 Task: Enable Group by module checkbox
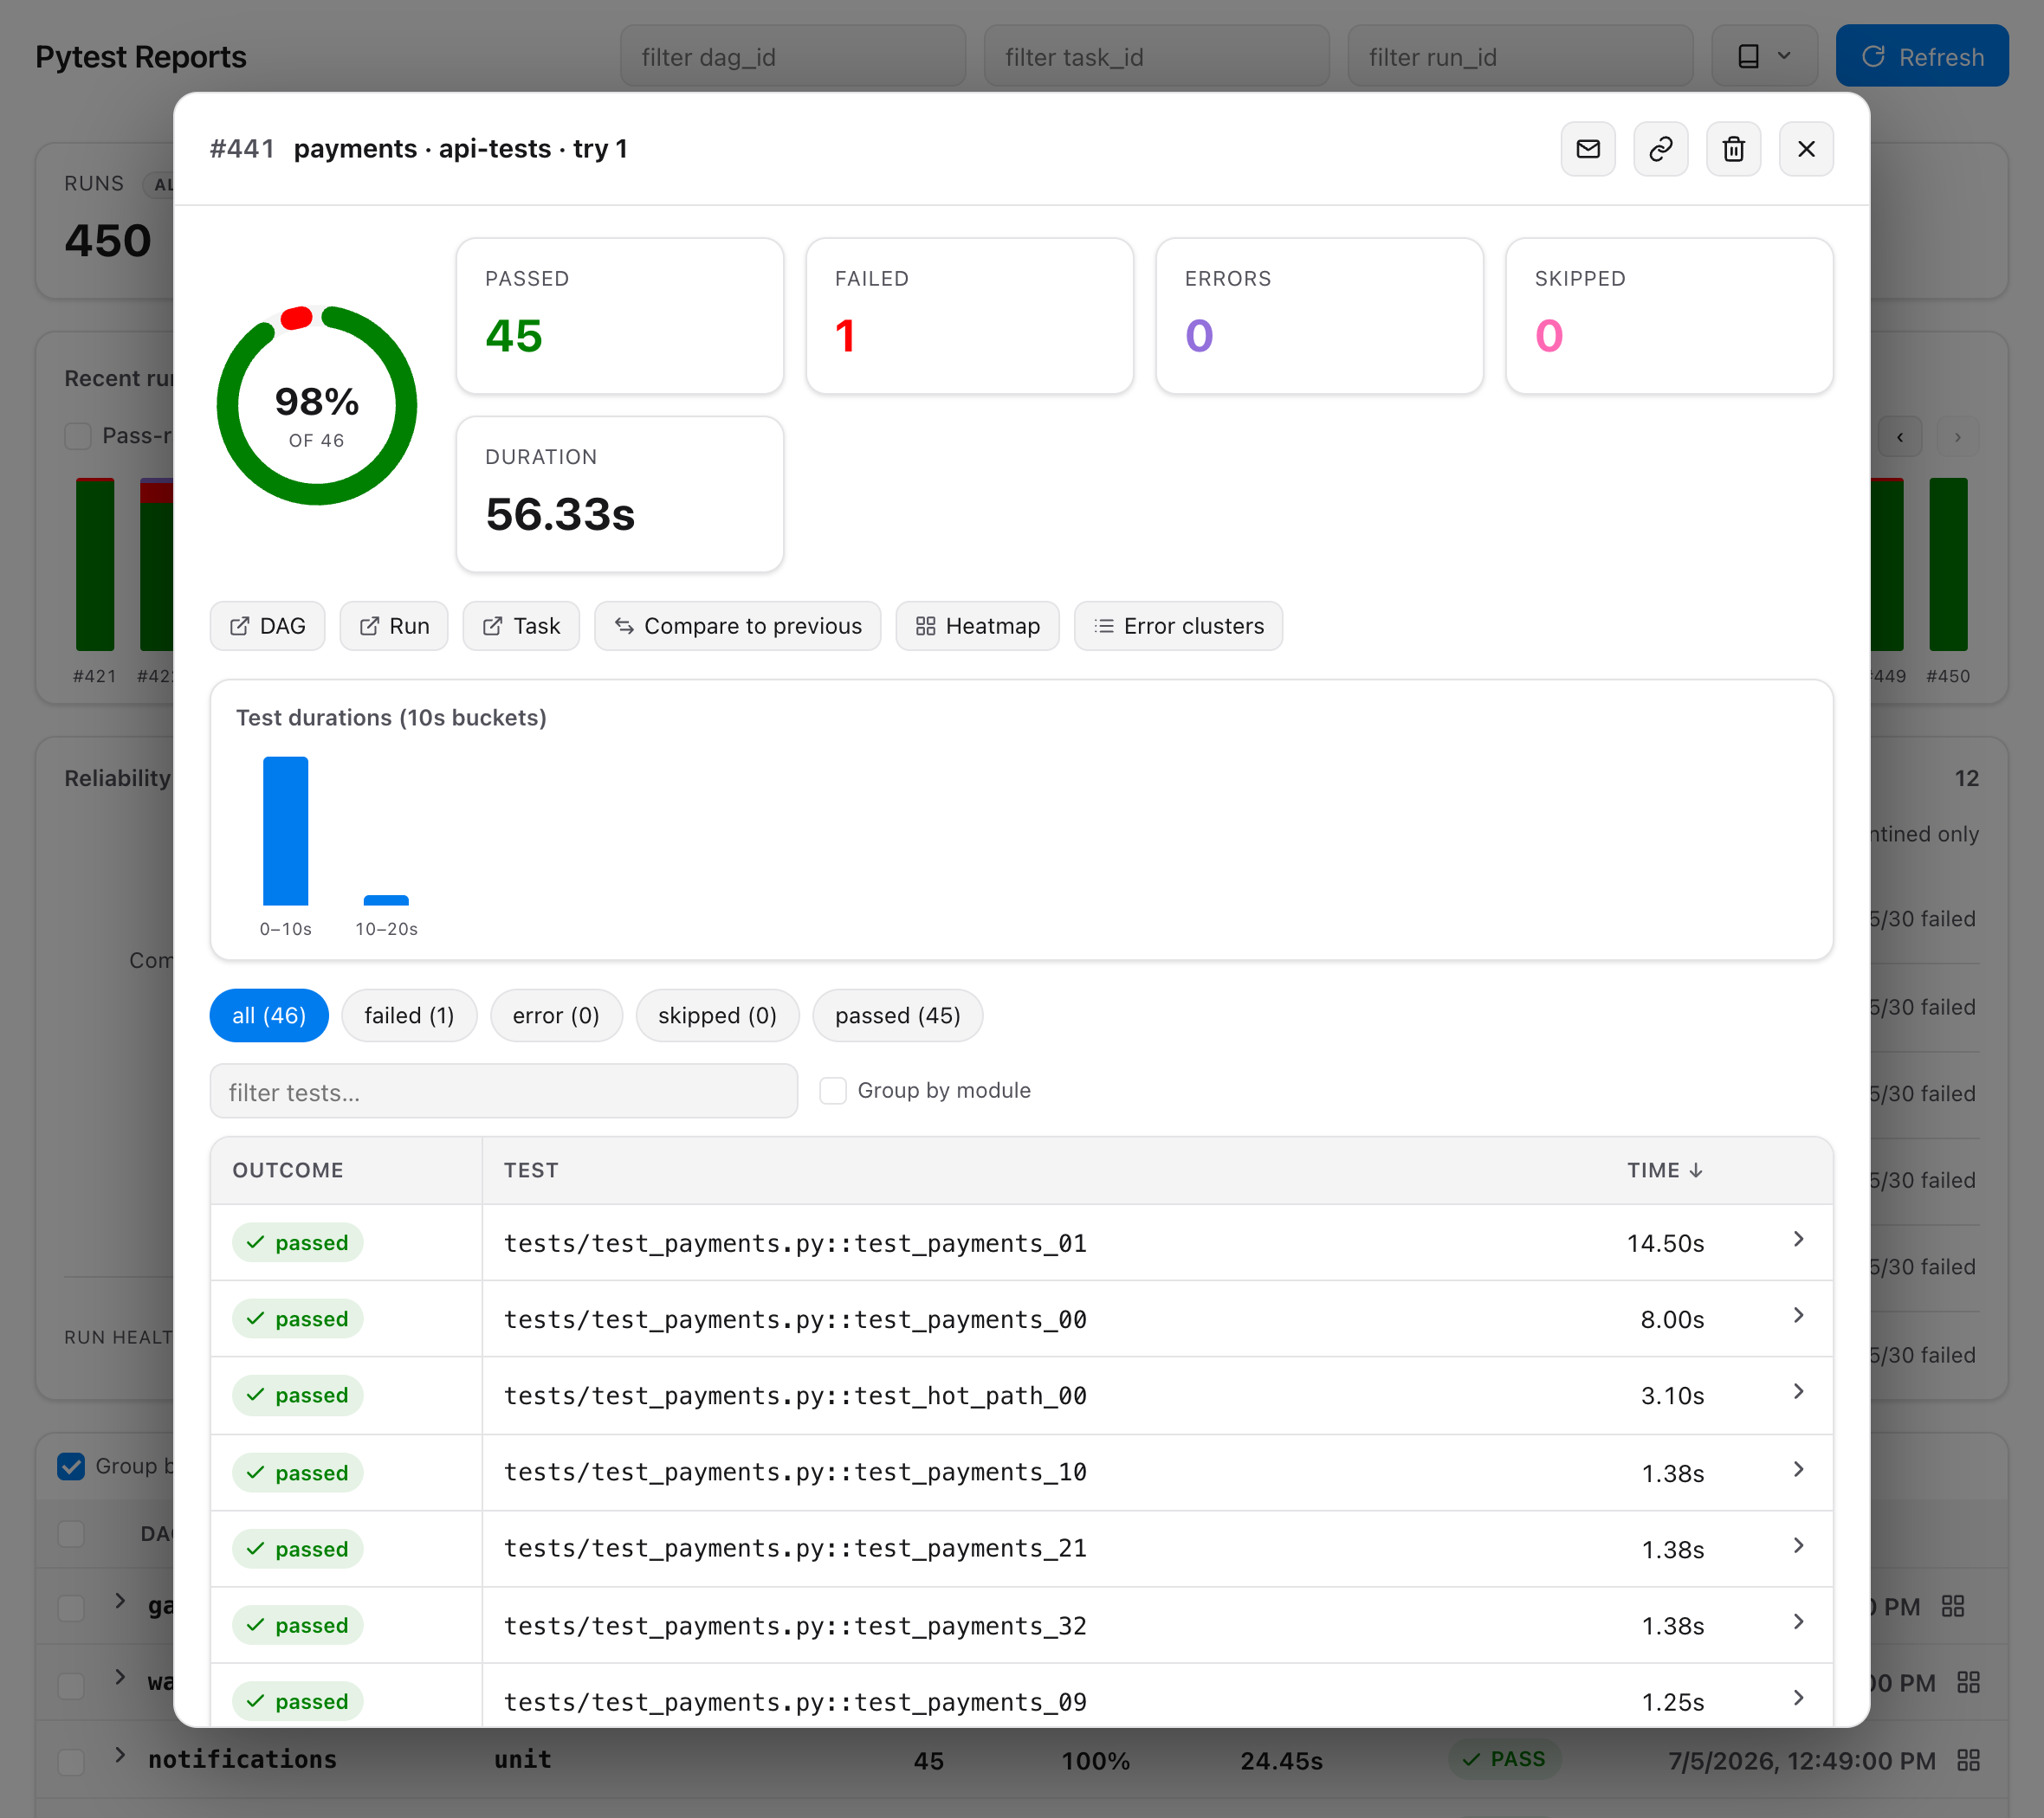pyautogui.click(x=833, y=1091)
